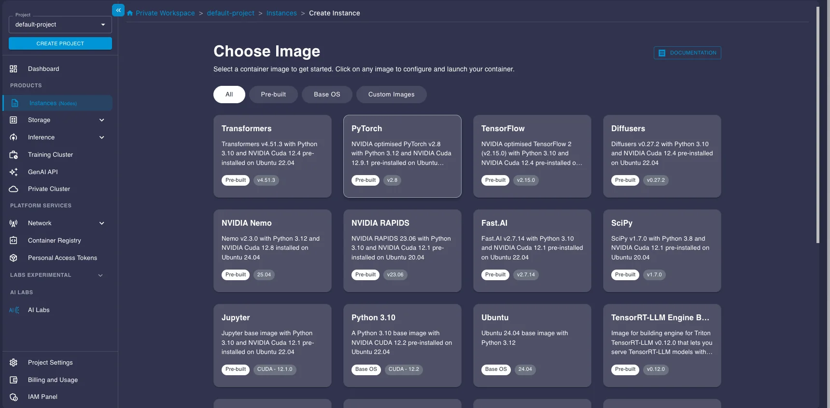Collapse the sidebar with double-chevron button
830x408 pixels.
point(118,10)
